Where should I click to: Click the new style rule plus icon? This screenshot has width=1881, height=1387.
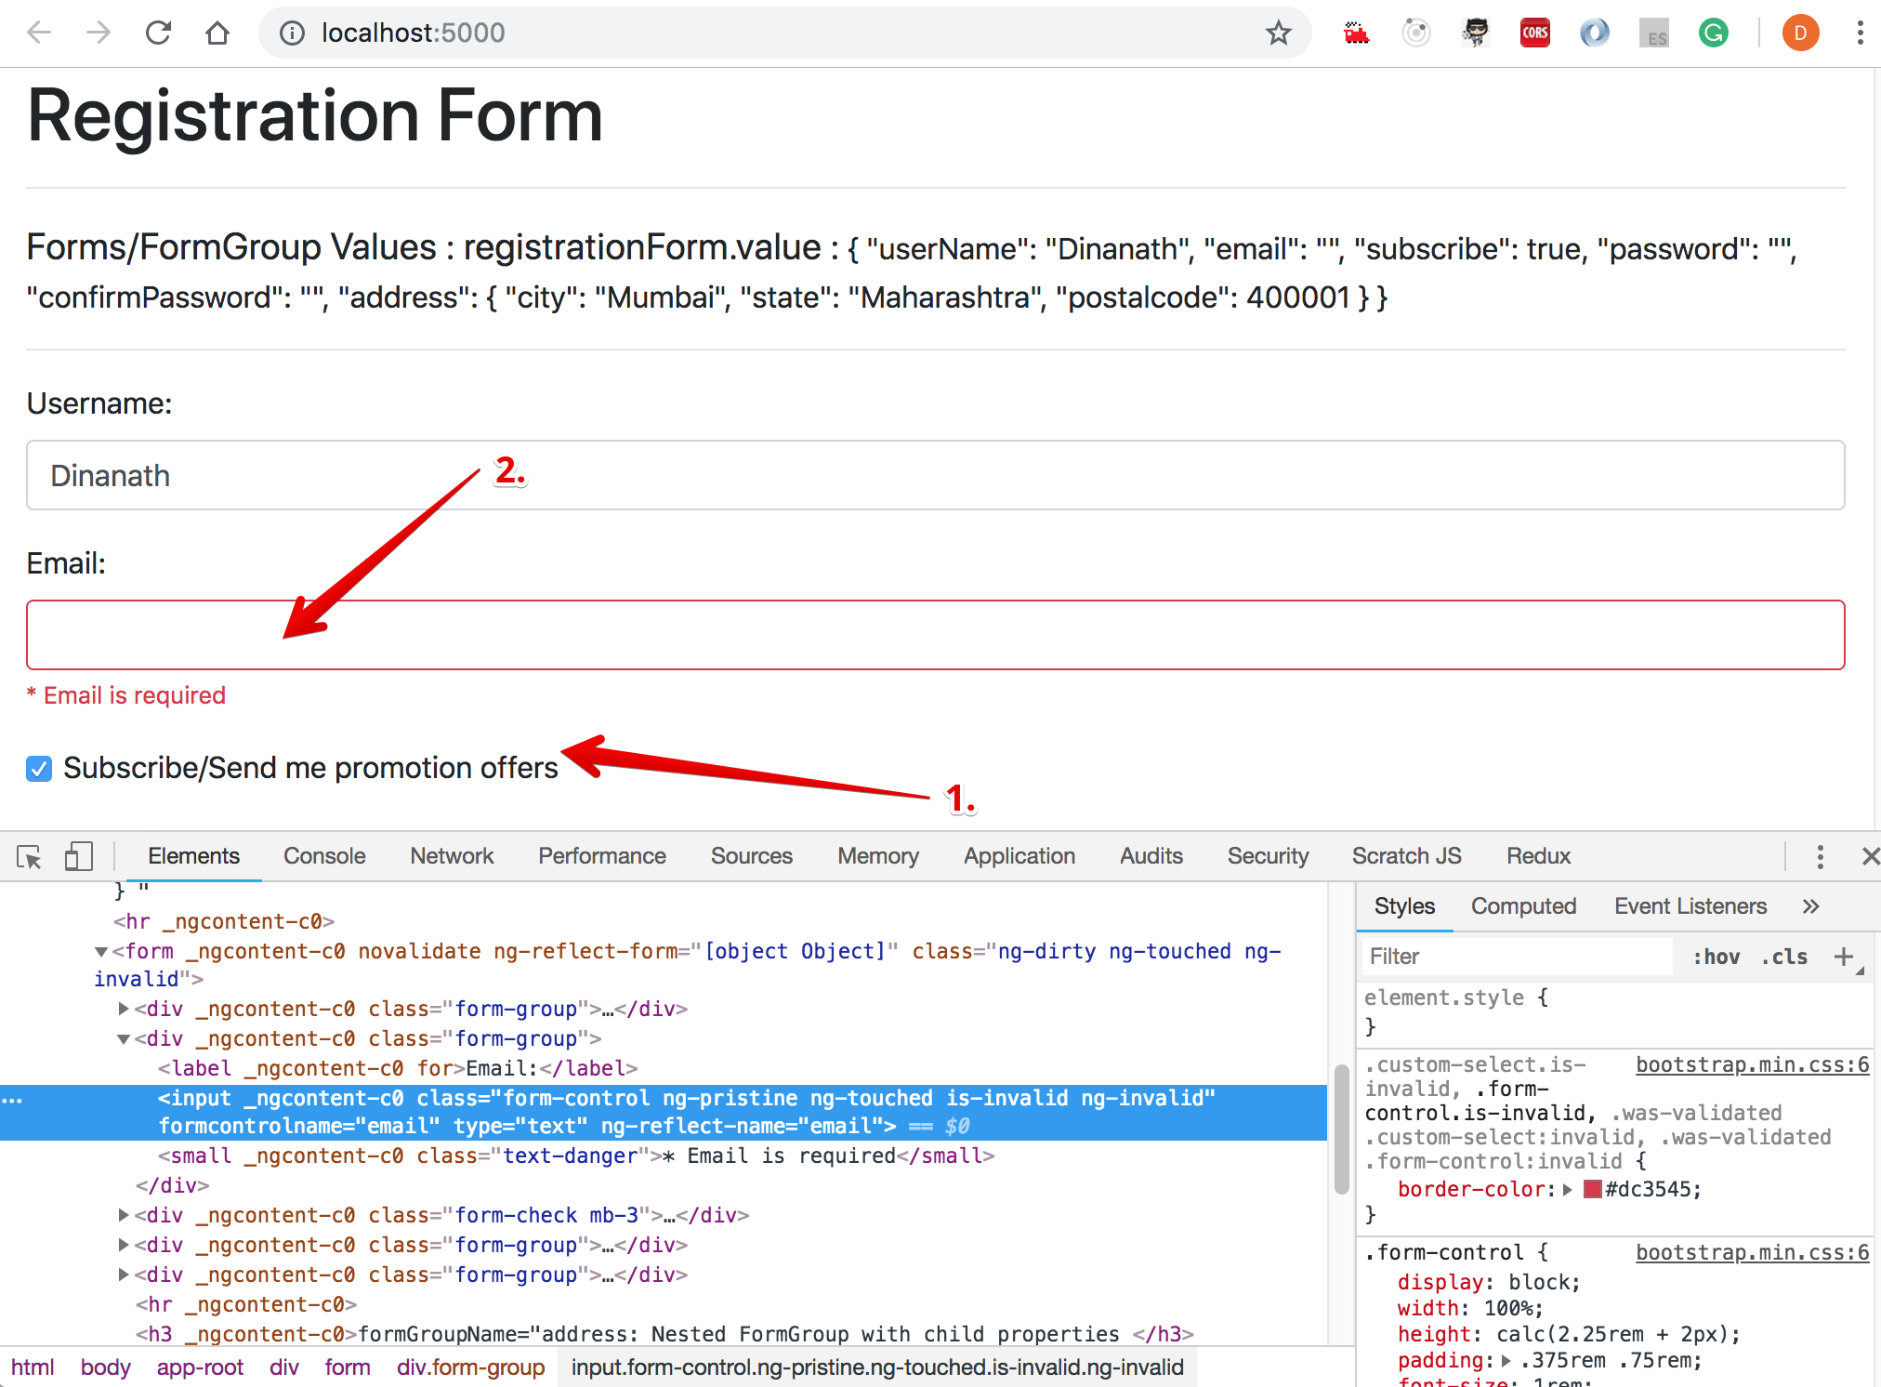(1844, 957)
